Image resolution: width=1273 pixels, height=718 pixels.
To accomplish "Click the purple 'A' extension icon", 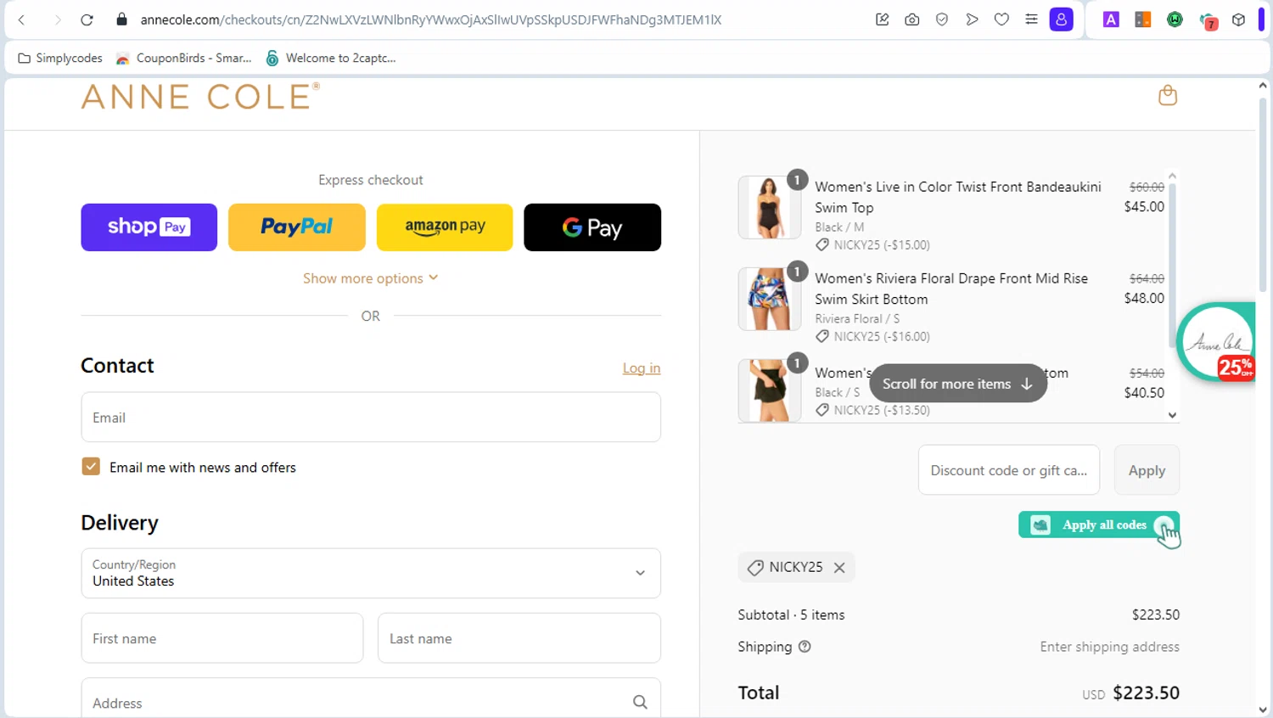I will coord(1111,20).
